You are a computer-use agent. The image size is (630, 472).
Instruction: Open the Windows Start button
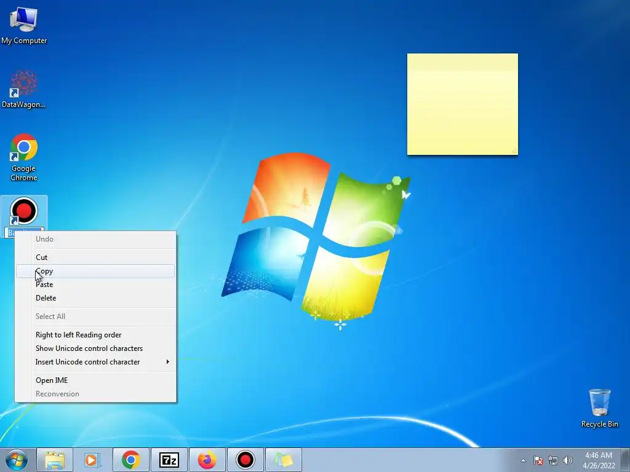click(x=17, y=460)
